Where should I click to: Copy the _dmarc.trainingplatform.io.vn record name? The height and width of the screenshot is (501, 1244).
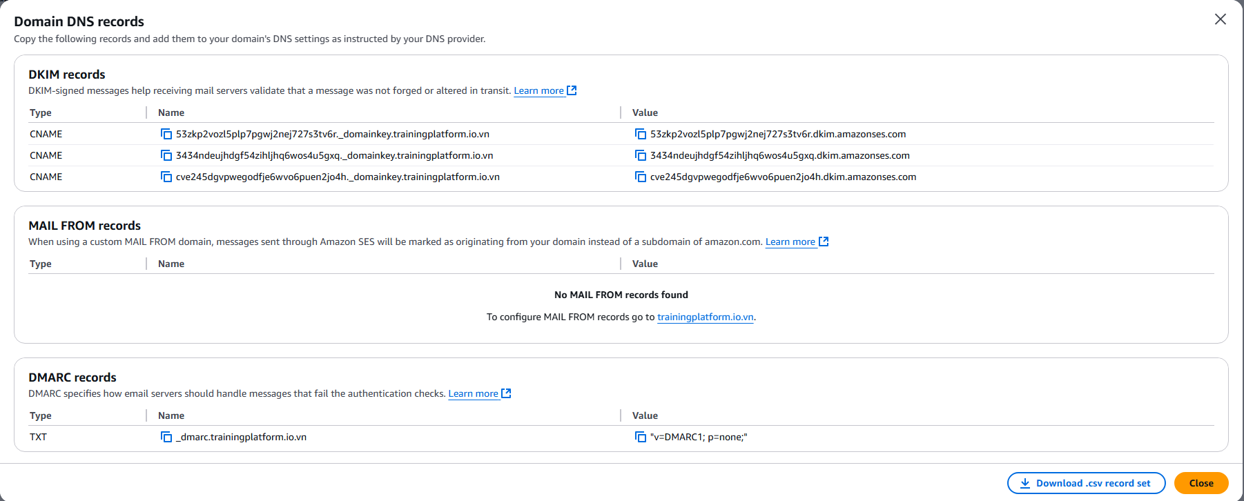166,437
